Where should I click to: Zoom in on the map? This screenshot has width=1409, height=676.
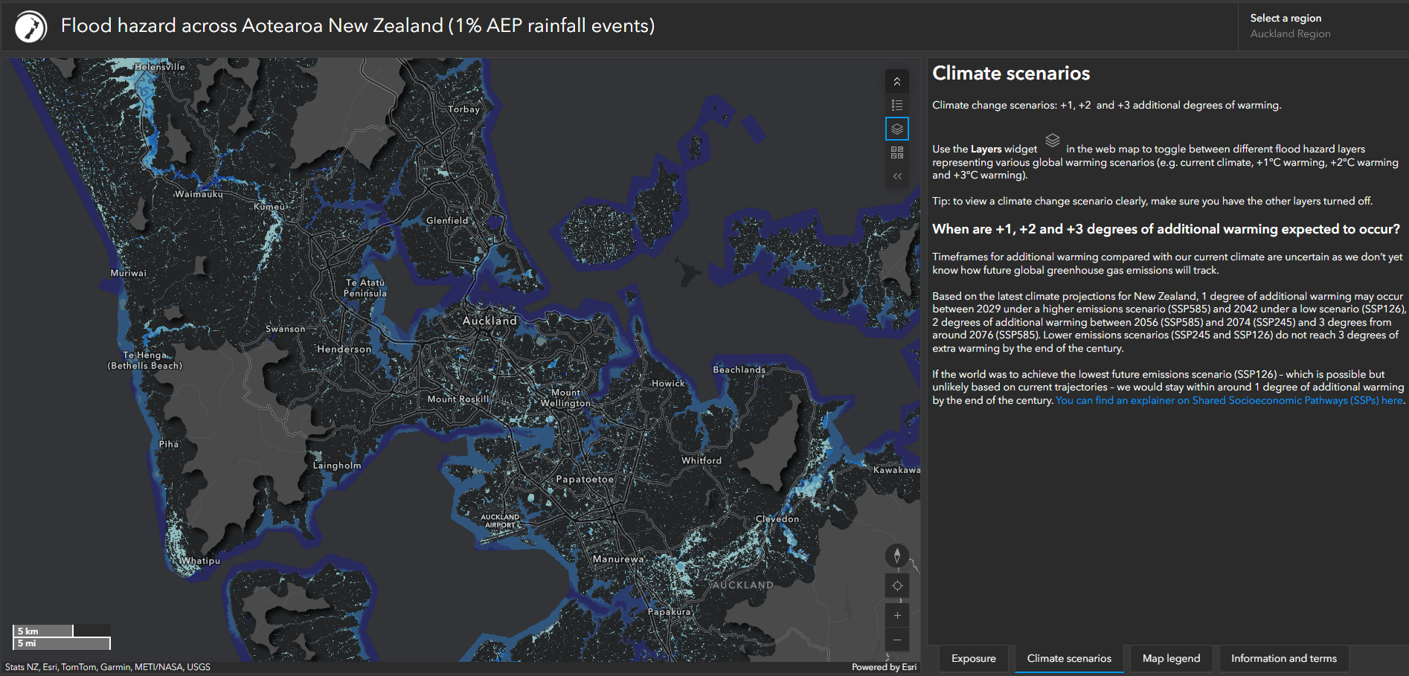pyautogui.click(x=896, y=616)
